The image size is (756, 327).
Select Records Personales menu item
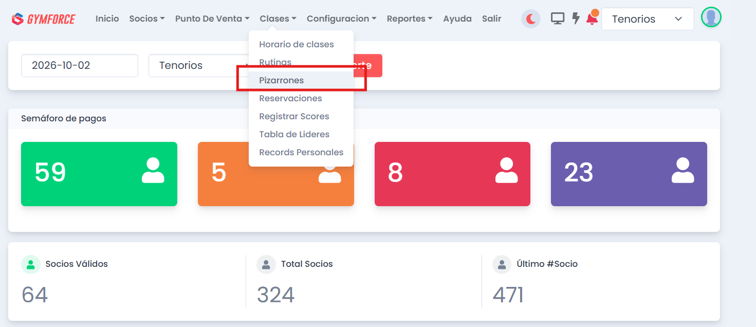coord(301,152)
